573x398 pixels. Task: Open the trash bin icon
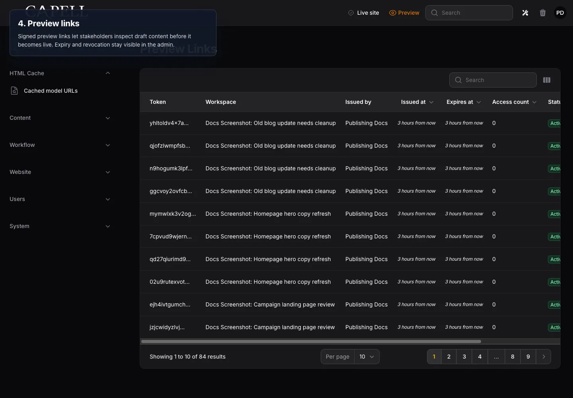click(543, 13)
